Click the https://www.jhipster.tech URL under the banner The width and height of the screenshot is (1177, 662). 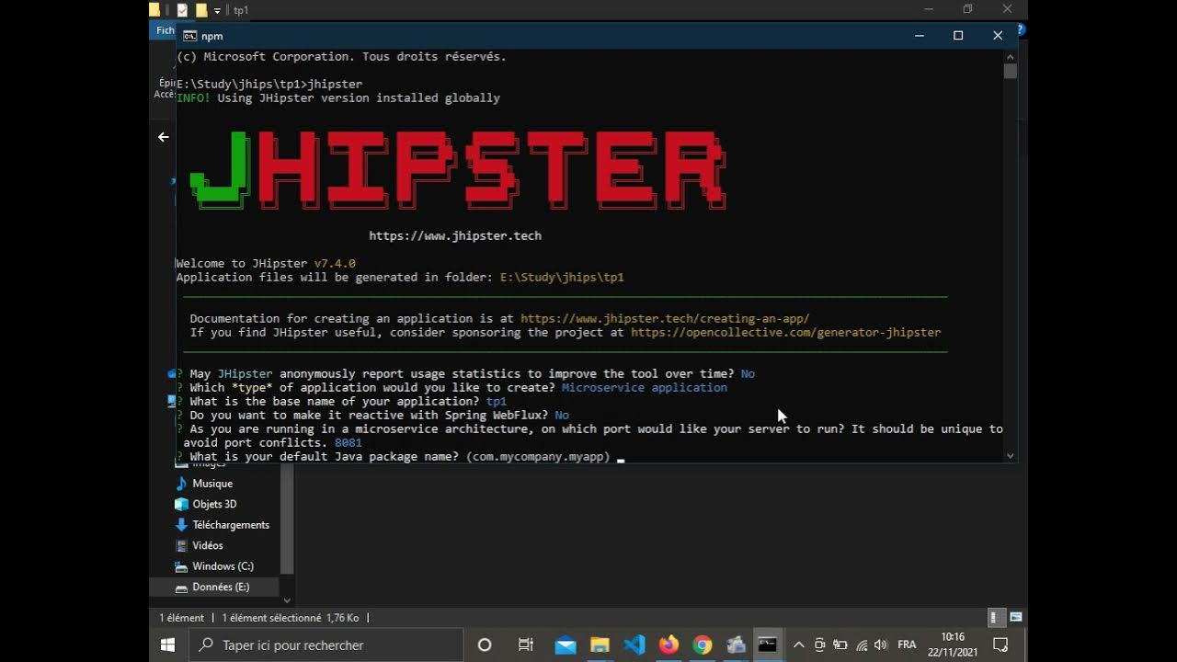click(455, 235)
